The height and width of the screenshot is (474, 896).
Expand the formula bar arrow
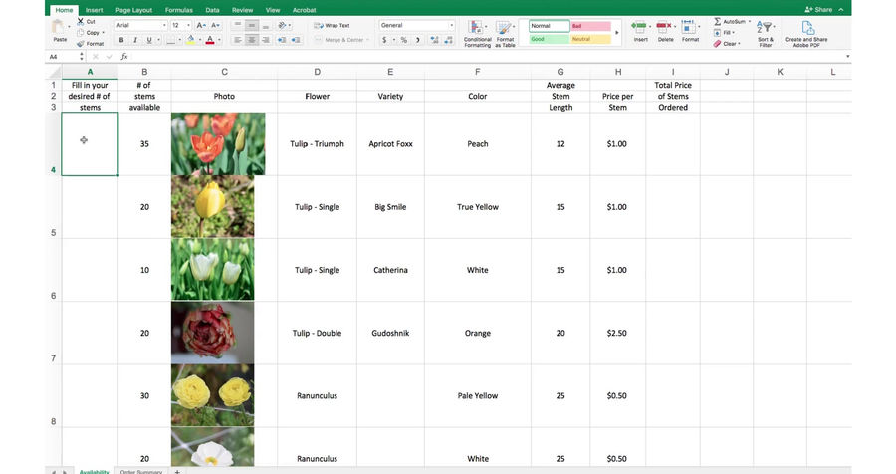pos(847,57)
